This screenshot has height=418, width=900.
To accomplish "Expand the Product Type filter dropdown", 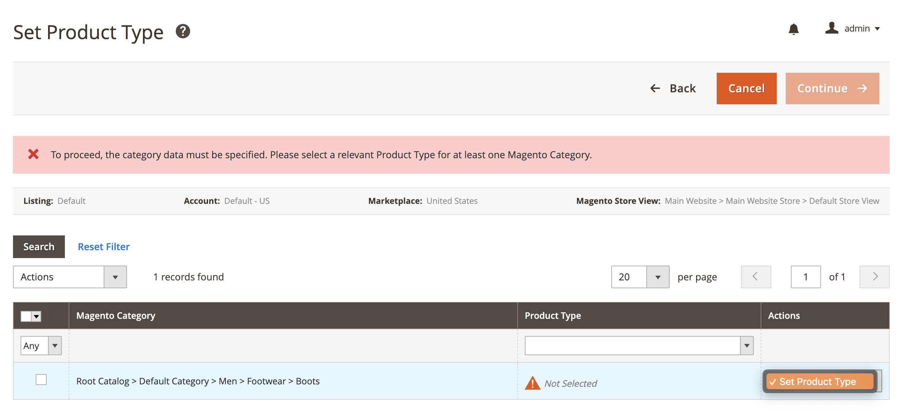I will pyautogui.click(x=747, y=345).
